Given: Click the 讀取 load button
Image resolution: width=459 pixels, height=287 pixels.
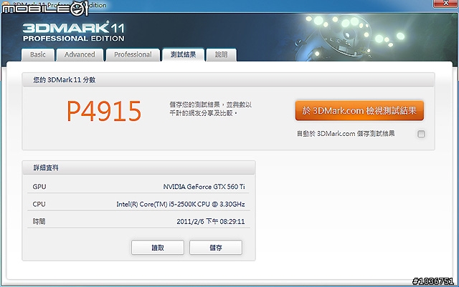Looking at the screenshot, I should [x=158, y=248].
